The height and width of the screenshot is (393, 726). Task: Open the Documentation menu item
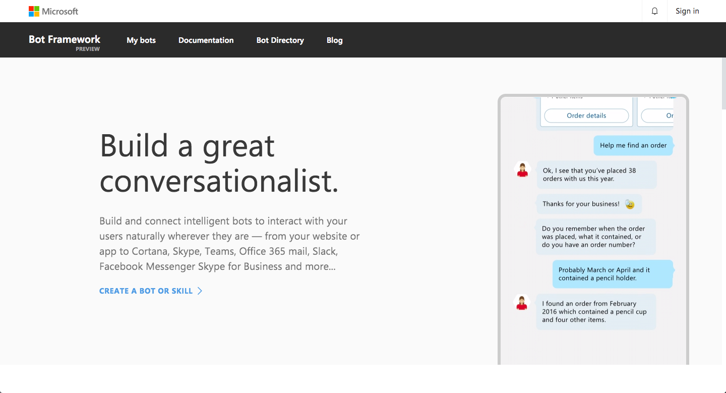(206, 40)
